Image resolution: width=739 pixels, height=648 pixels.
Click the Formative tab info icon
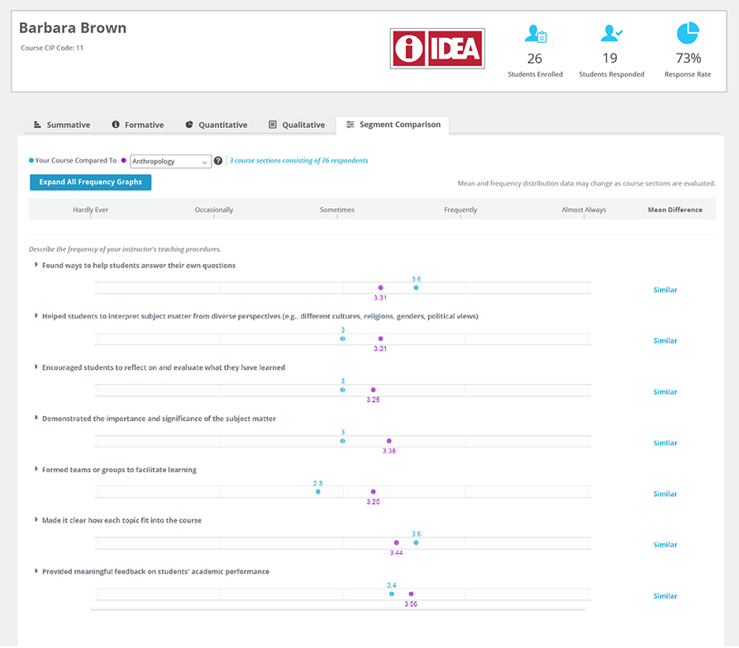coord(116,125)
